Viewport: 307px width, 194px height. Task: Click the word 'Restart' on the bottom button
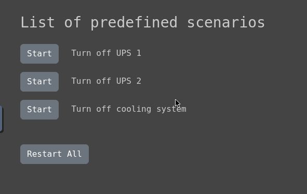click(45, 154)
